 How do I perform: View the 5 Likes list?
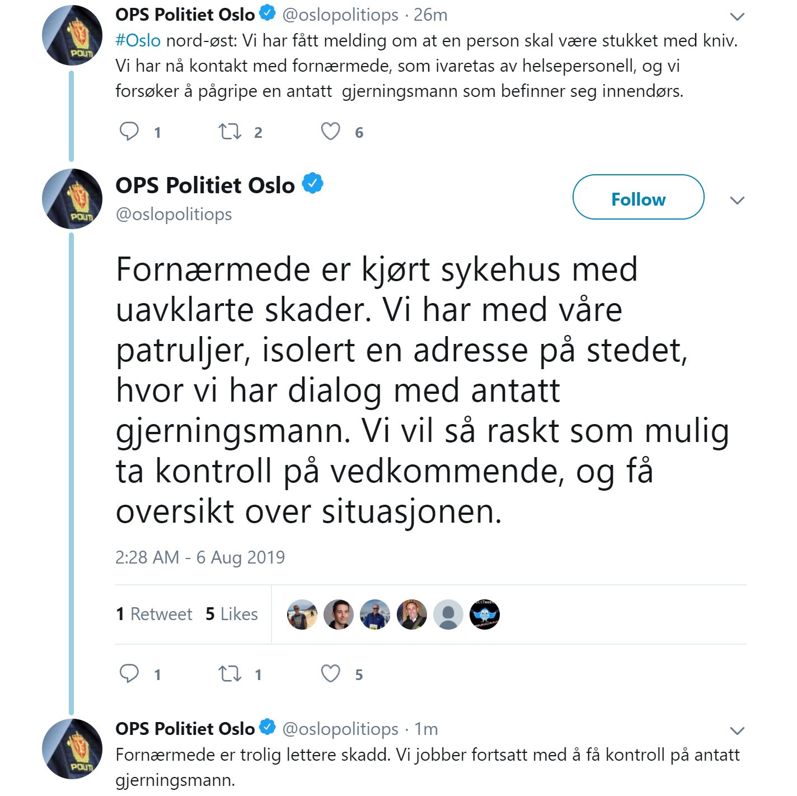(x=232, y=614)
